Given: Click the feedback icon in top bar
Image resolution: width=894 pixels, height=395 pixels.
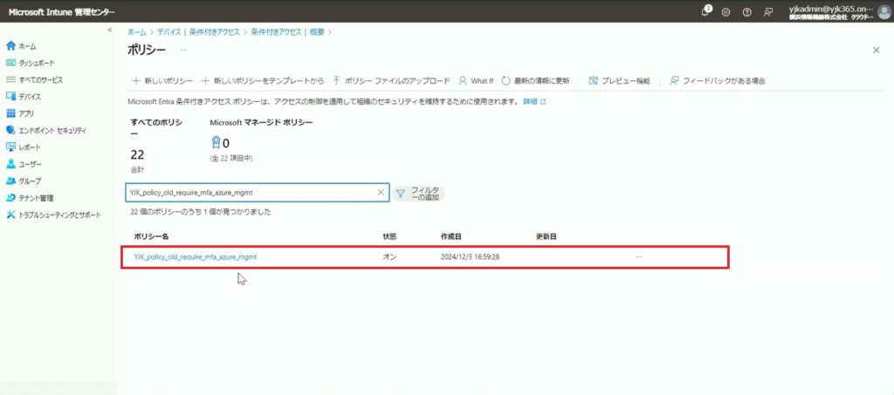Looking at the screenshot, I should click(768, 12).
